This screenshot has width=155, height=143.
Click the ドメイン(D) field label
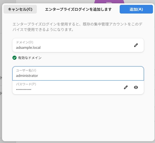pyautogui.click(x=25, y=42)
